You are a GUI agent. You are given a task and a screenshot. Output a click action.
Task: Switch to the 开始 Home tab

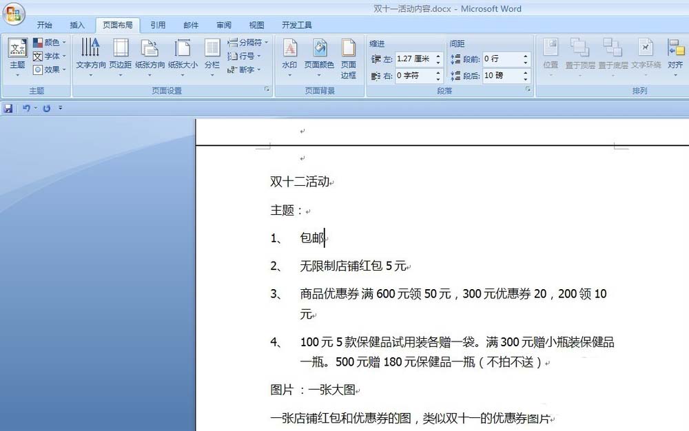(44, 25)
